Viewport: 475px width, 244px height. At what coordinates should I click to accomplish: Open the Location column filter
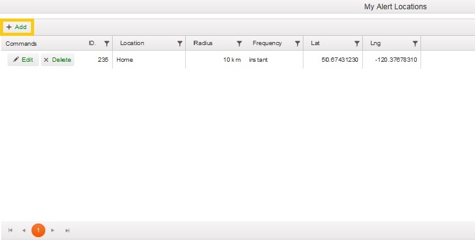(180, 43)
